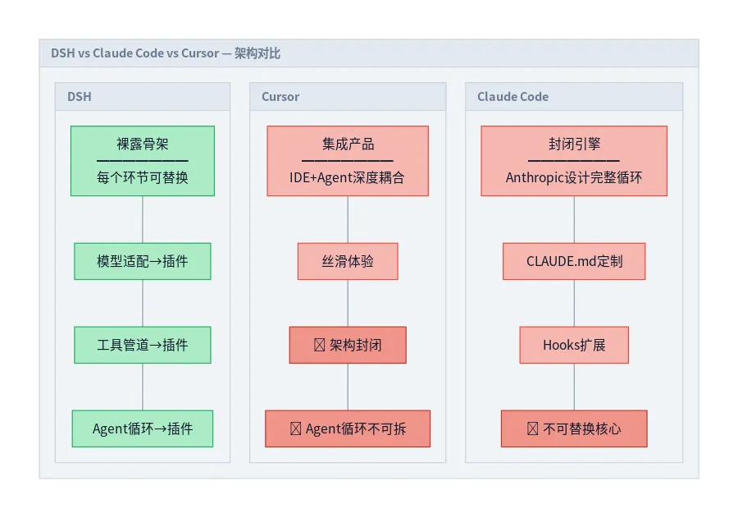Screen dimensions: 738x518
Task: Click the 不可替换核心 text label
Action: click(x=581, y=429)
